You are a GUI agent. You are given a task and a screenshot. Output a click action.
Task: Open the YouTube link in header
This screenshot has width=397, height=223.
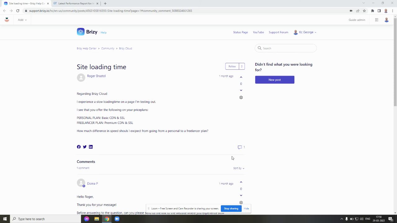(x=258, y=32)
